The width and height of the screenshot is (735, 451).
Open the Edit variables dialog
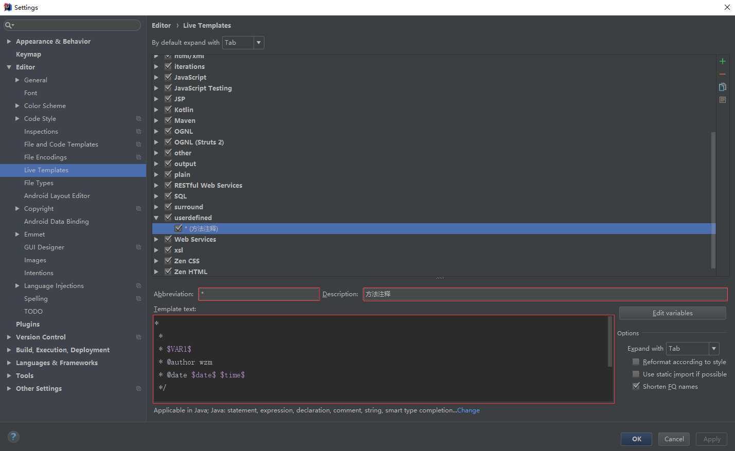coord(672,313)
